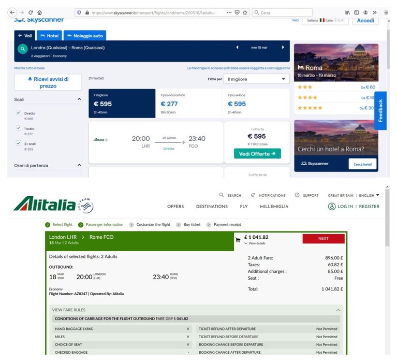
Task: Open the Offers menu on Alitalia
Action: [175, 207]
